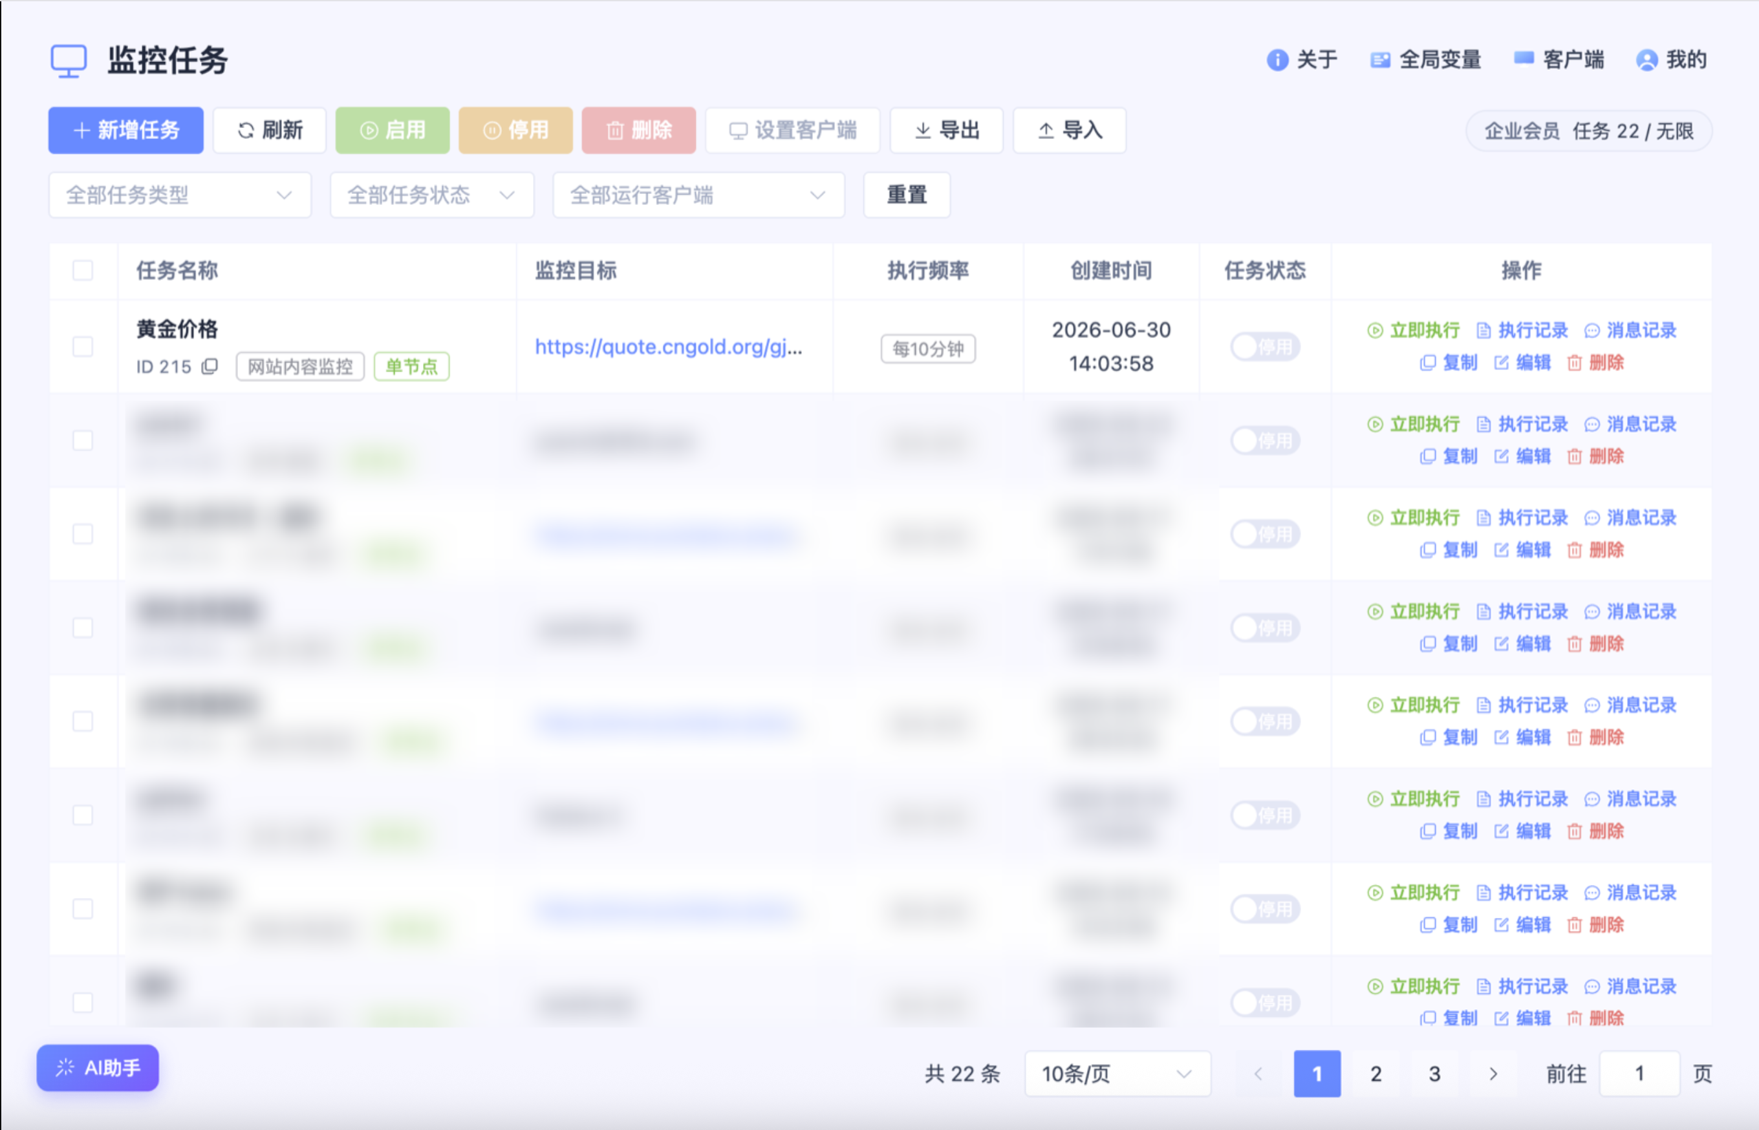
Task: Open the quote.cngold.org monitoring link
Action: tap(668, 346)
